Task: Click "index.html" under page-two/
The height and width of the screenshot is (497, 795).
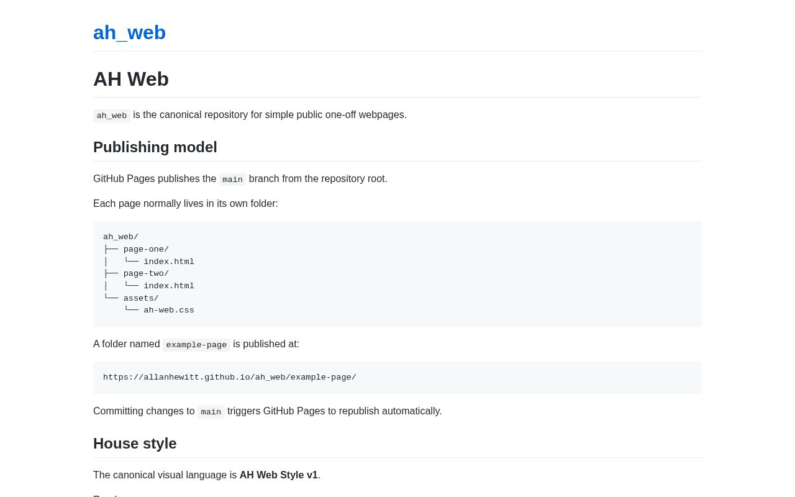Action: pos(169,286)
